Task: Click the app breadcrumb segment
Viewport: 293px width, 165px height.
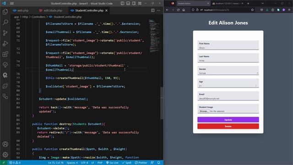Action: [x=16, y=17]
